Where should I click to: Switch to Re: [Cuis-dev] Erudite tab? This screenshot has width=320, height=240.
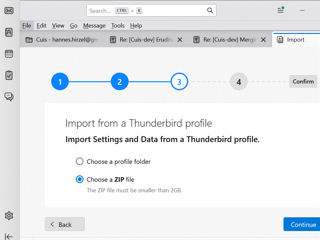click(x=146, y=40)
